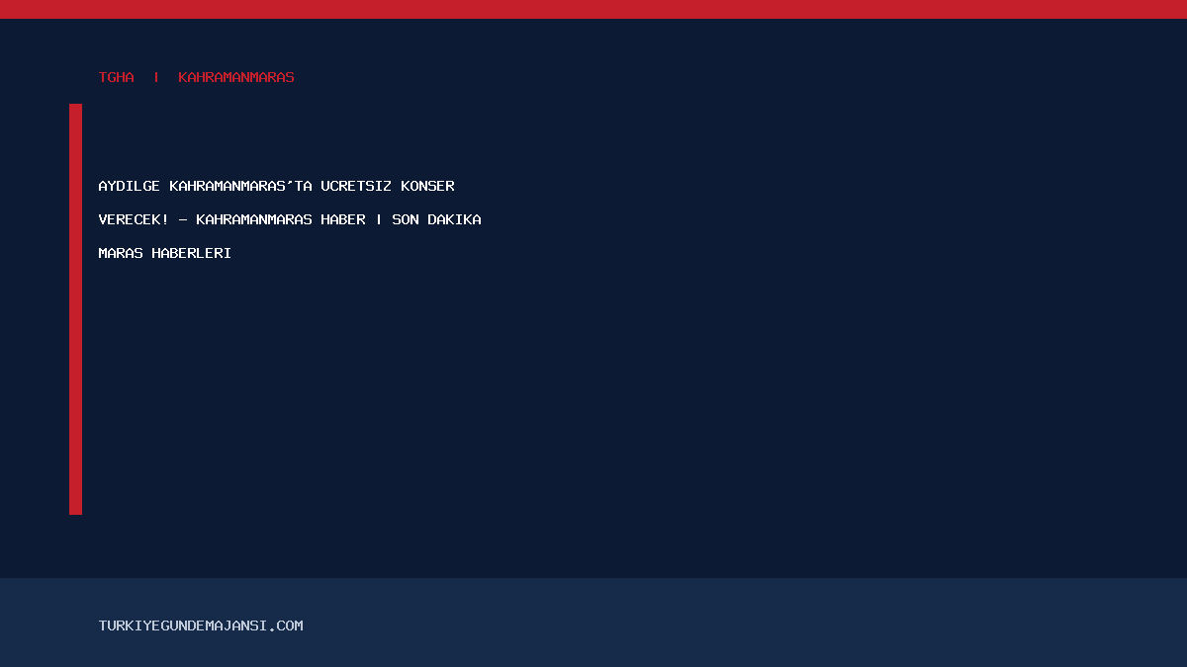Click the TGHA label in the header
The image size is (1187, 667).
pyautogui.click(x=117, y=77)
